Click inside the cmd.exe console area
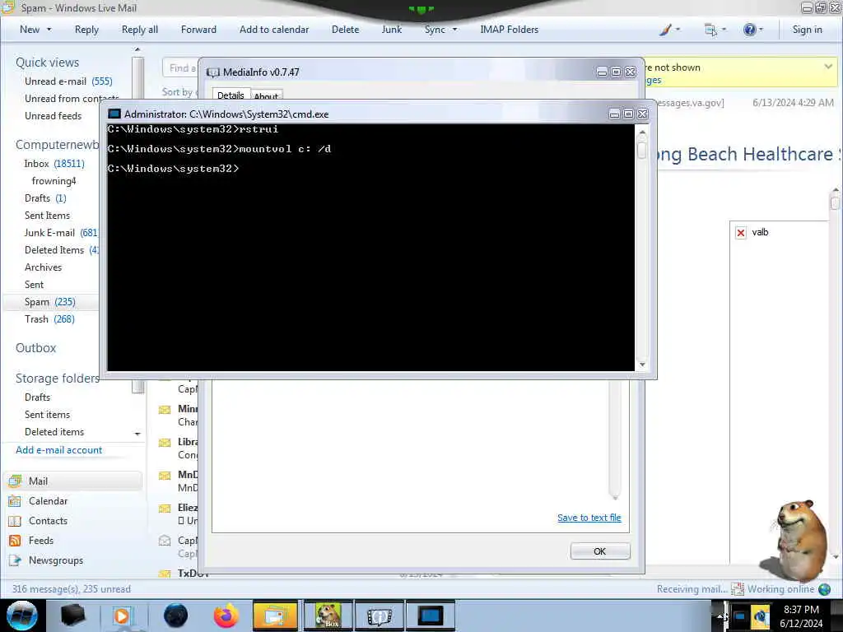Screen dimensions: 843x632 click(370, 247)
